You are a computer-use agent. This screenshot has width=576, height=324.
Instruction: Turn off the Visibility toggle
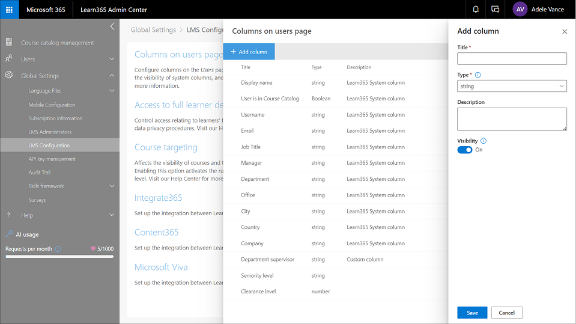[x=464, y=150]
